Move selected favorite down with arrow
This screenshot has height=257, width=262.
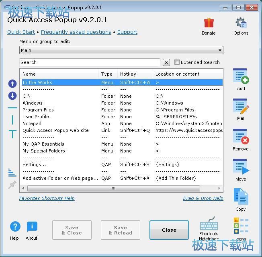(12, 96)
